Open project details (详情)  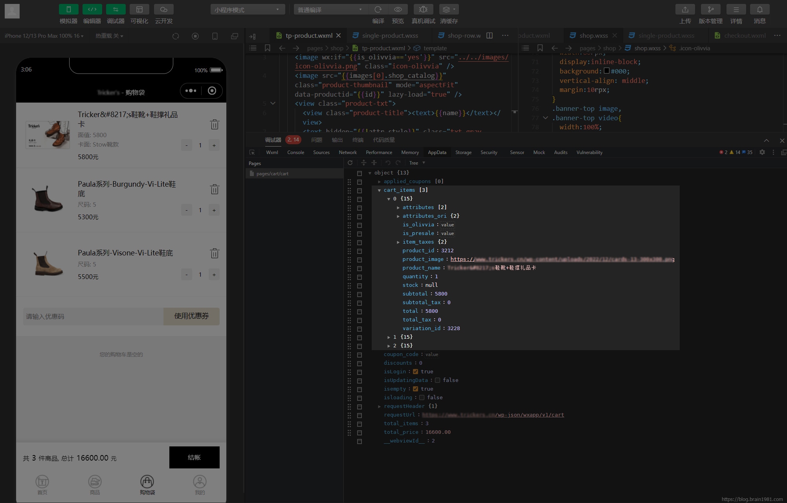tap(736, 9)
